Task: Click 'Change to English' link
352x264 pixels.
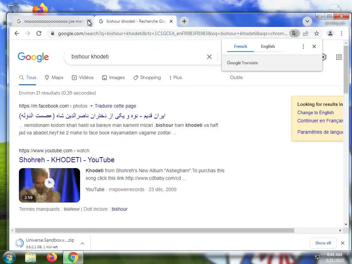Action: pos(316,113)
